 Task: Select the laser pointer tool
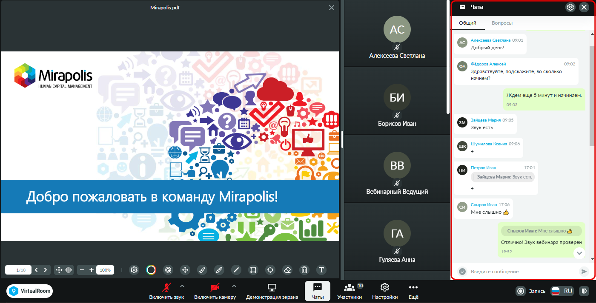coord(168,270)
